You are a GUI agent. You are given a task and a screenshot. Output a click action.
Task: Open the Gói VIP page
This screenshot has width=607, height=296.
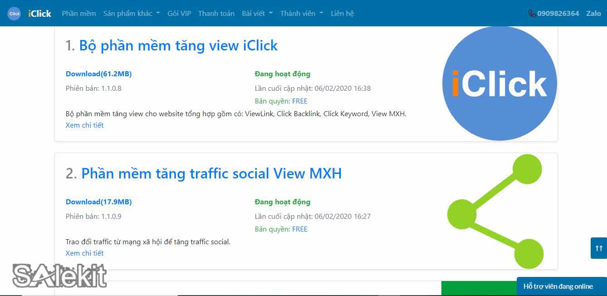pyautogui.click(x=179, y=13)
